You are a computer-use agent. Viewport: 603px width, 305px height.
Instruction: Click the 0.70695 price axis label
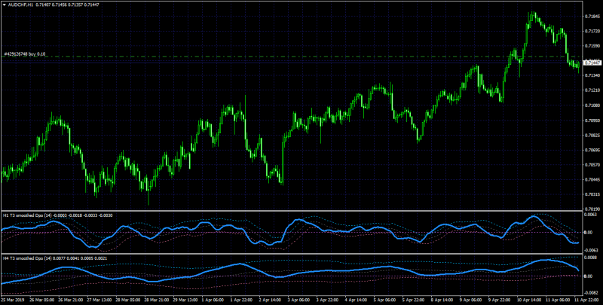pos(592,150)
